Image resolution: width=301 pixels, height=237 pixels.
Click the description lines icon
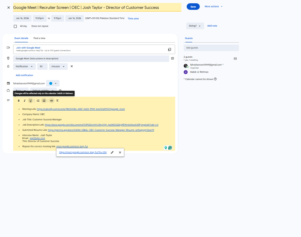(x=8, y=100)
